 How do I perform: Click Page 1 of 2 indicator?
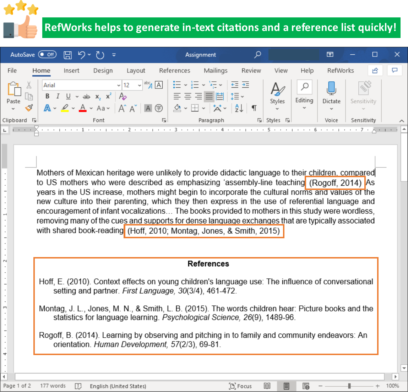pyautogui.click(x=17, y=386)
